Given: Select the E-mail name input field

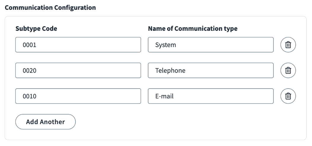Looking at the screenshot, I should 211,96.
